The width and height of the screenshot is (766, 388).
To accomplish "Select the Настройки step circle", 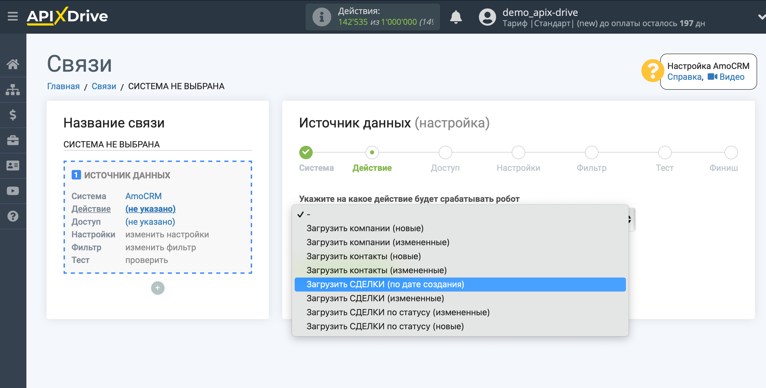I will (518, 152).
